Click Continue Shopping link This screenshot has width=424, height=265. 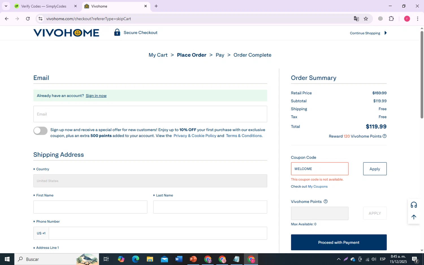(x=365, y=33)
